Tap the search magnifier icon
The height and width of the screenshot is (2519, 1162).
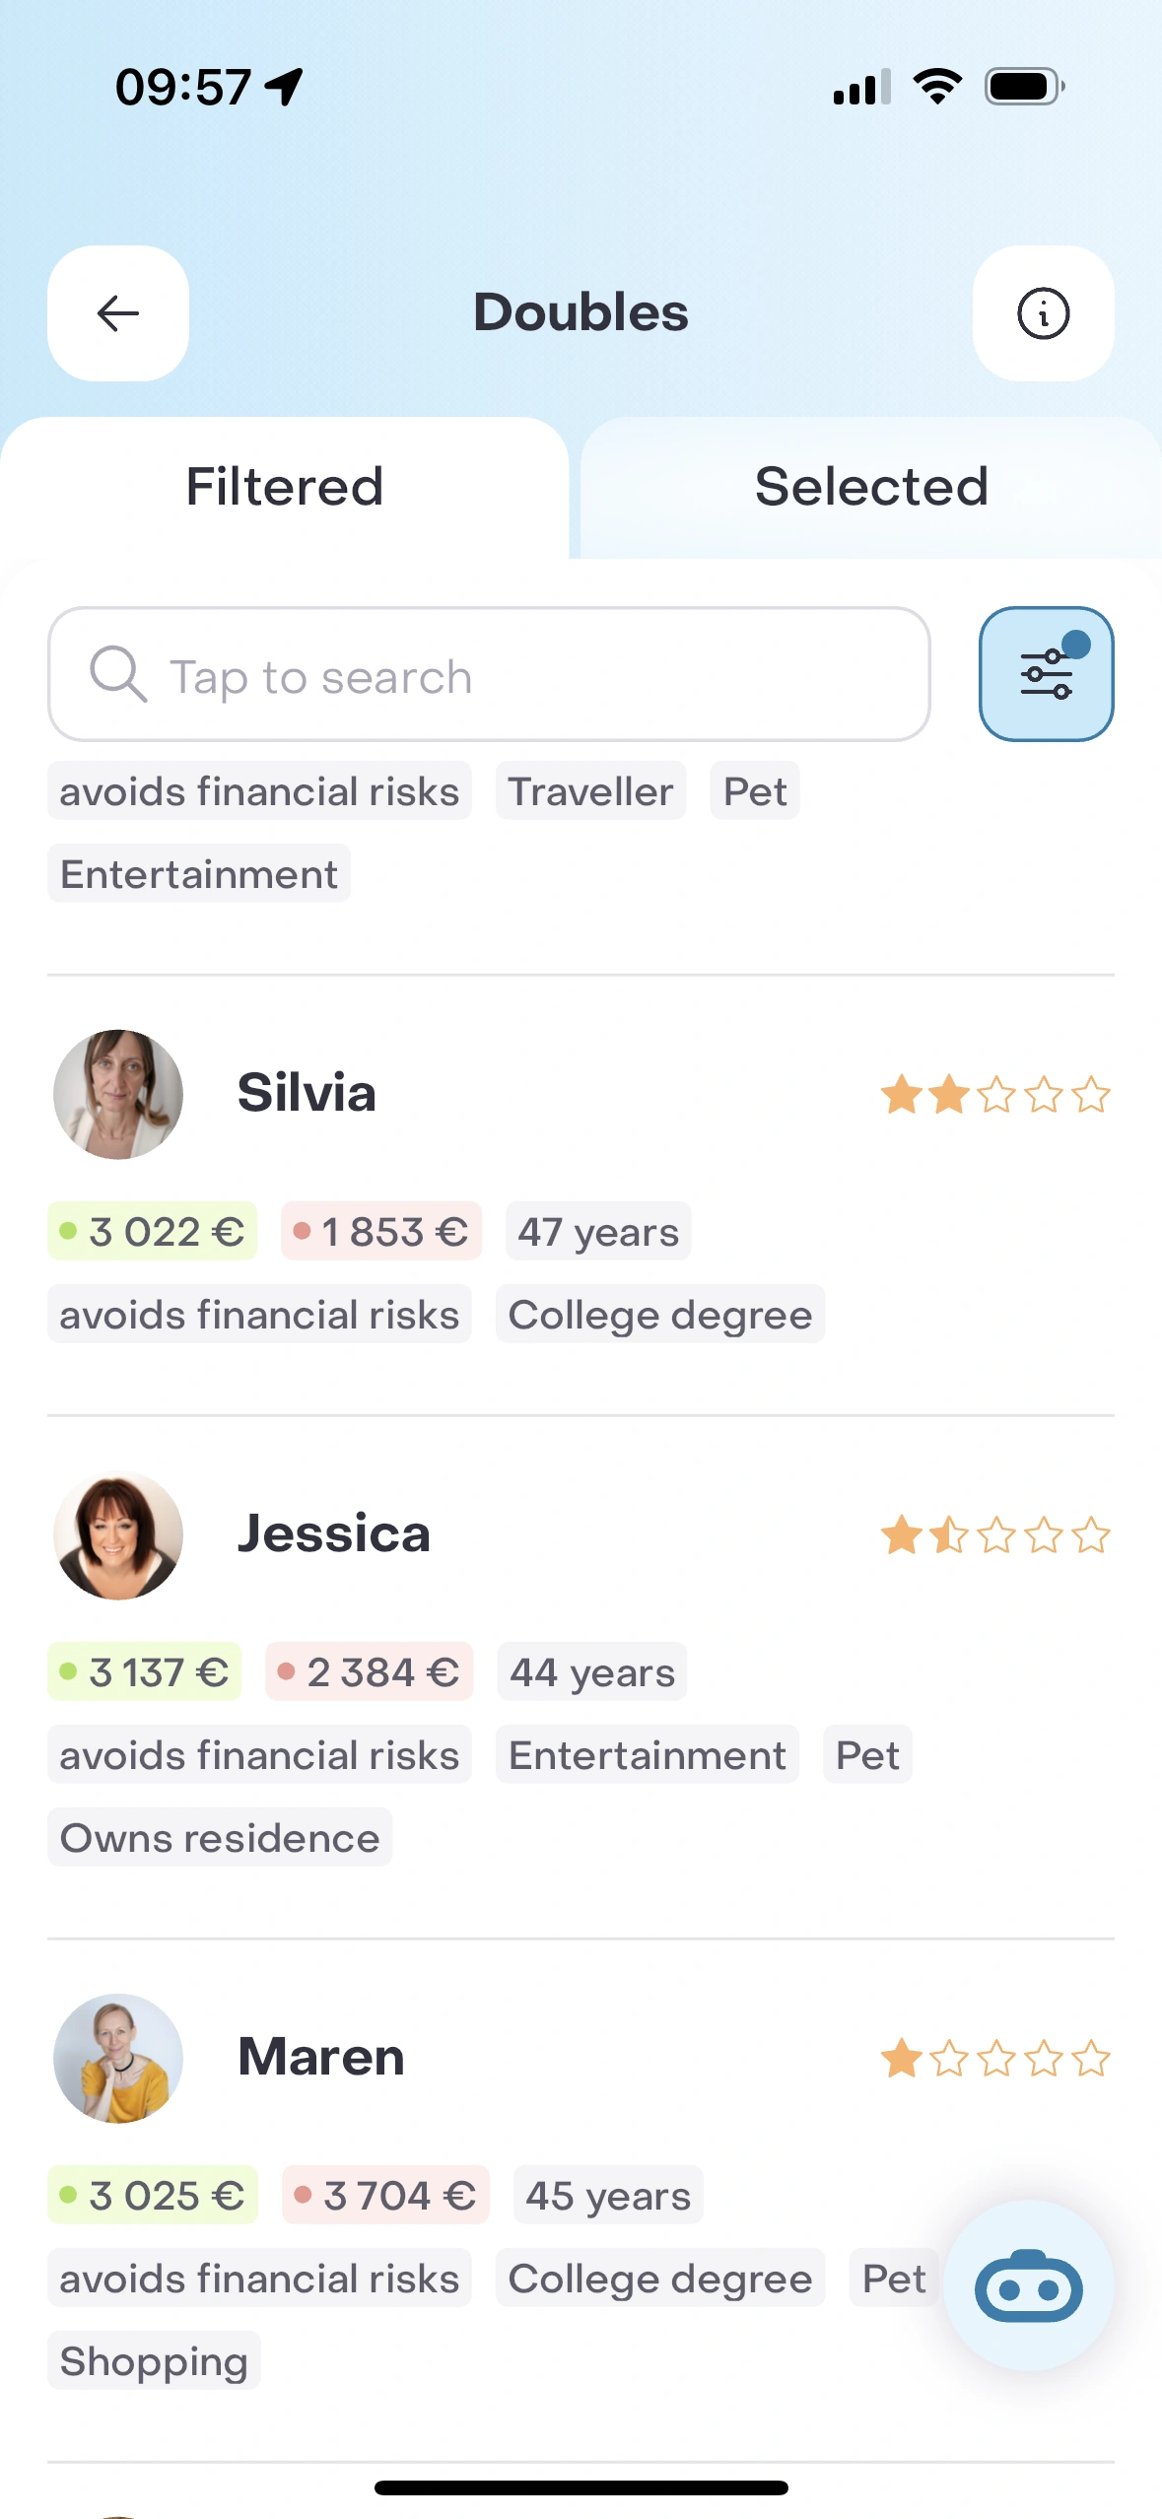(118, 674)
